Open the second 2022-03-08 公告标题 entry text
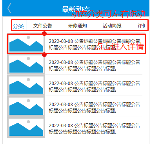Screen dimensions: 151x144 tap(95, 65)
